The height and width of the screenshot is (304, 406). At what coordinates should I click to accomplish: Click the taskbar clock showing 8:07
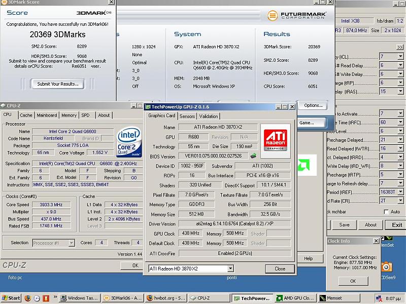[x=393, y=298]
